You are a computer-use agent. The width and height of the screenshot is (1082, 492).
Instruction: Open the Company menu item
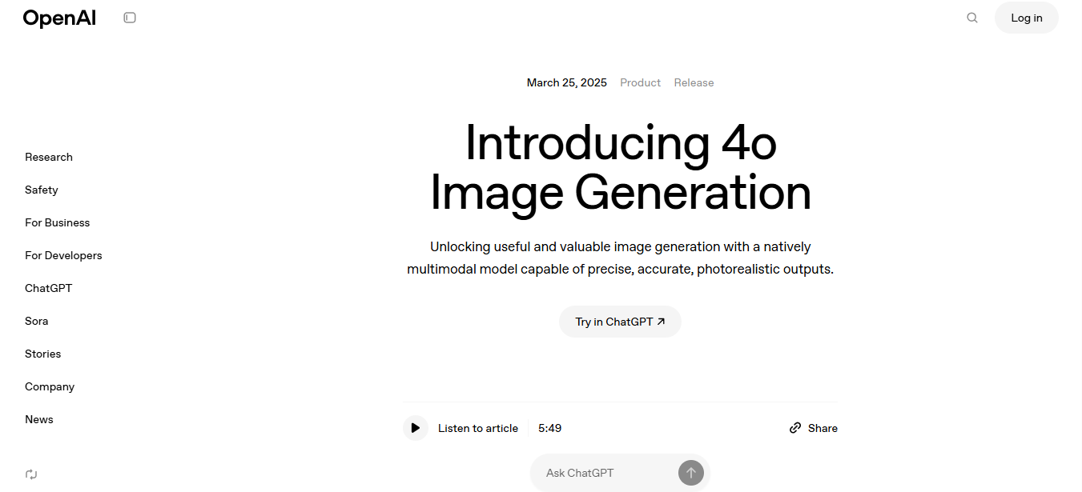(50, 386)
